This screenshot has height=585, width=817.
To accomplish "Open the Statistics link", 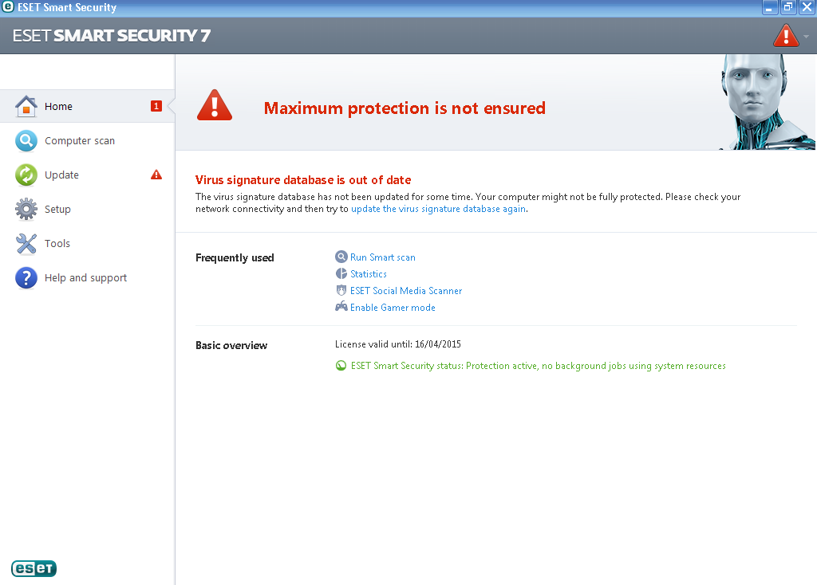I will point(369,273).
